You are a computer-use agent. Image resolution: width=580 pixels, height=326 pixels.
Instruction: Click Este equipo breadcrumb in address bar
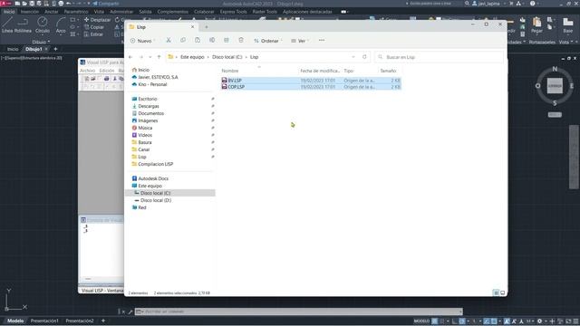192,57
